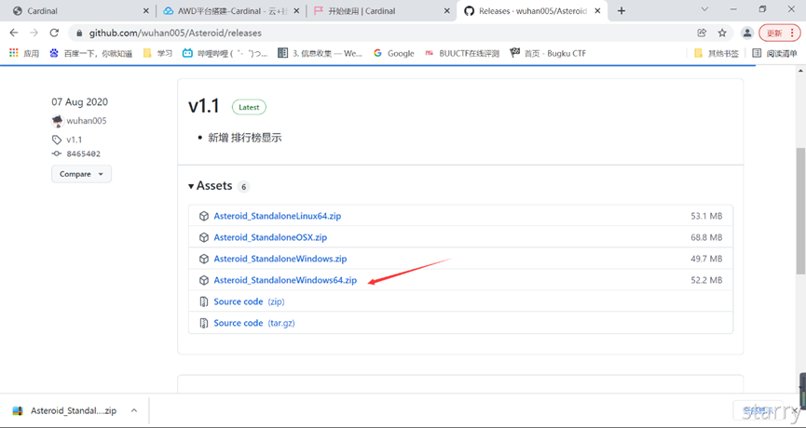Click package icon beside Asteroid_StandaloneWindows.zip

click(204, 259)
